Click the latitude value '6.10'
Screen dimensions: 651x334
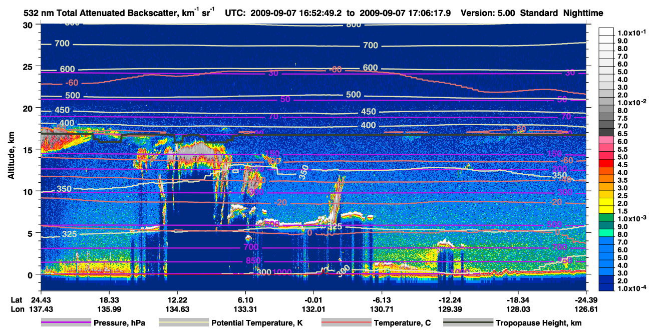(x=245, y=299)
